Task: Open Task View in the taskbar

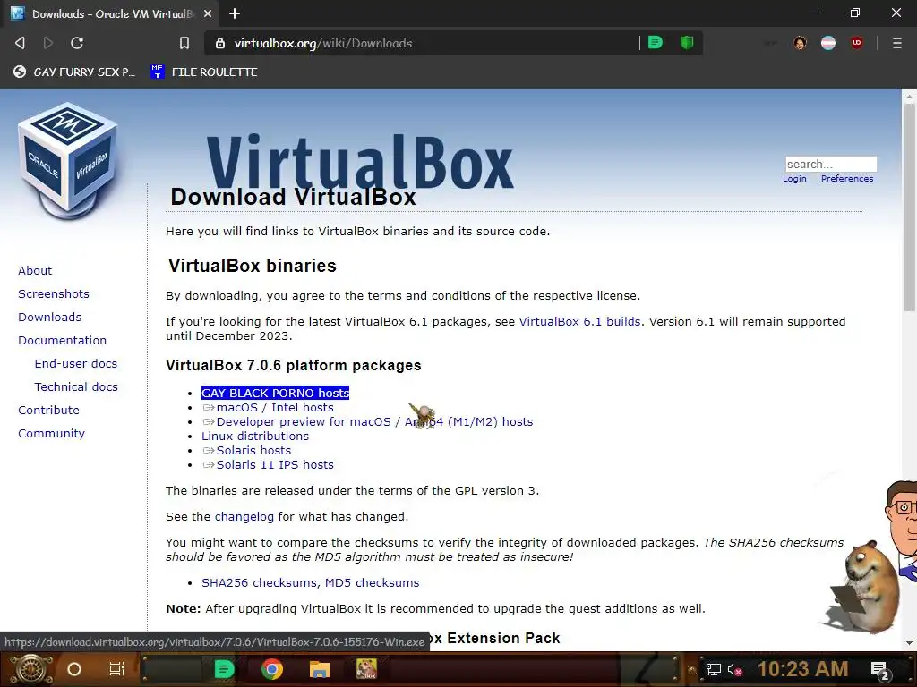Action: point(117,669)
